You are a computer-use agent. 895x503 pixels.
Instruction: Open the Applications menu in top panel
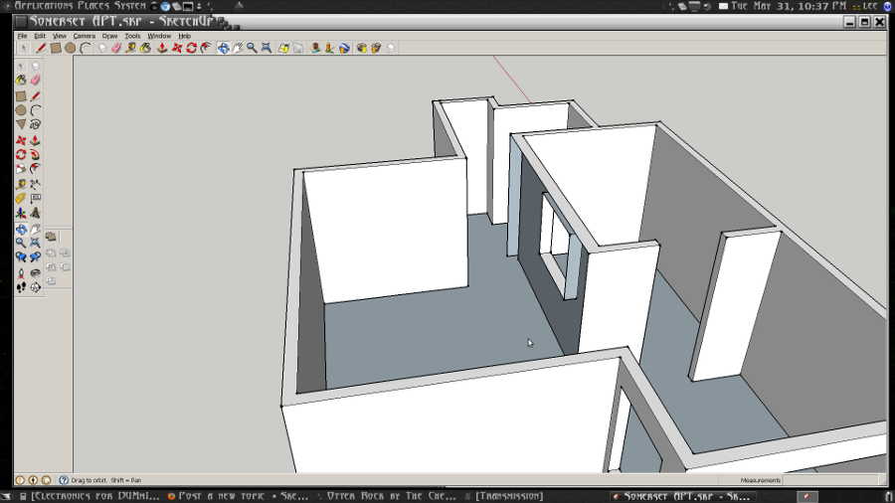point(43,6)
